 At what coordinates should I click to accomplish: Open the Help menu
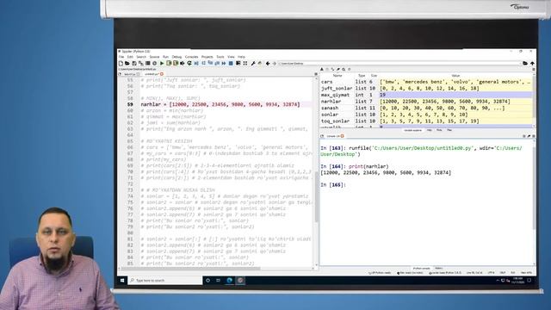pos(241,57)
